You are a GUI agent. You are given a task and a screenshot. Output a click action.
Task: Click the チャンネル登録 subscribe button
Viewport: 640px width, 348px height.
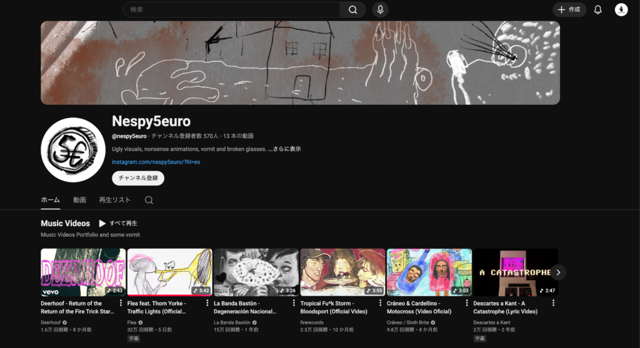pos(137,178)
